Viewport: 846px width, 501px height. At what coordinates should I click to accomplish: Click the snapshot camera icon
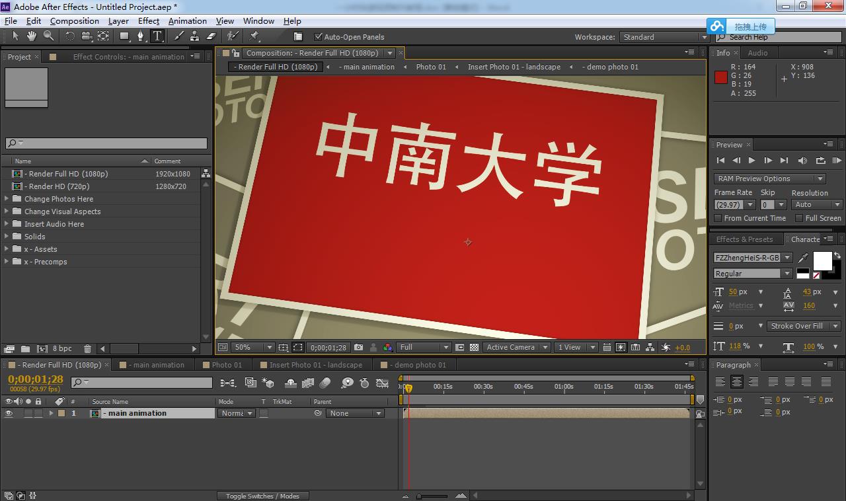358,347
